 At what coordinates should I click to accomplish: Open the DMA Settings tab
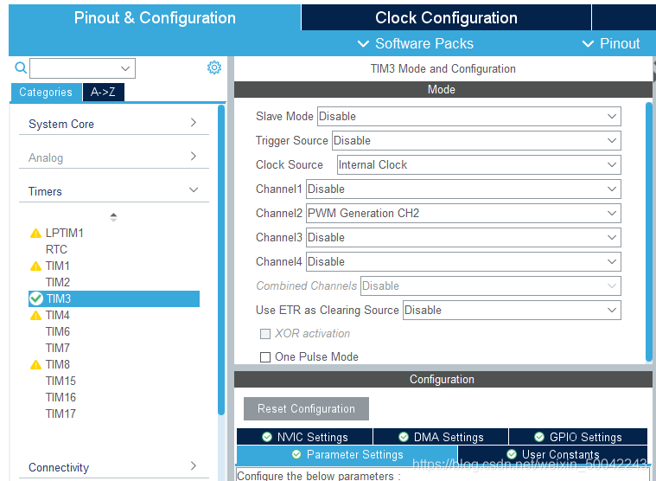(x=441, y=437)
